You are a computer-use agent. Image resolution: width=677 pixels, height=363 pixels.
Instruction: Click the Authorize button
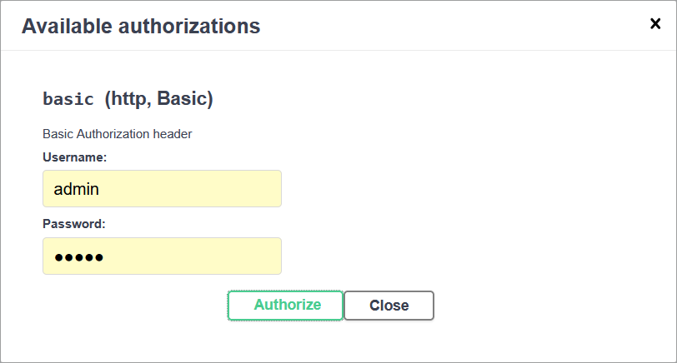pos(285,306)
